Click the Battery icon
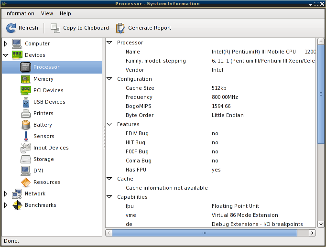Screen dimensions: 326x247 (25, 125)
